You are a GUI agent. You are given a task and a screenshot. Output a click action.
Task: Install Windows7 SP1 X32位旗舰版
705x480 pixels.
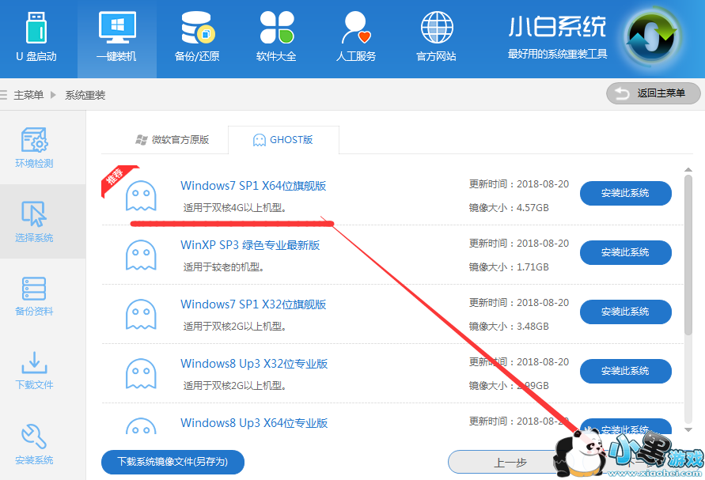tap(625, 312)
